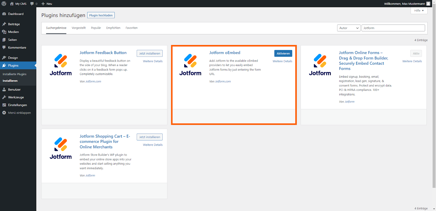Activate the Jotform oEmbed plugin
Viewport: 436px width, 211px height.
(283, 53)
